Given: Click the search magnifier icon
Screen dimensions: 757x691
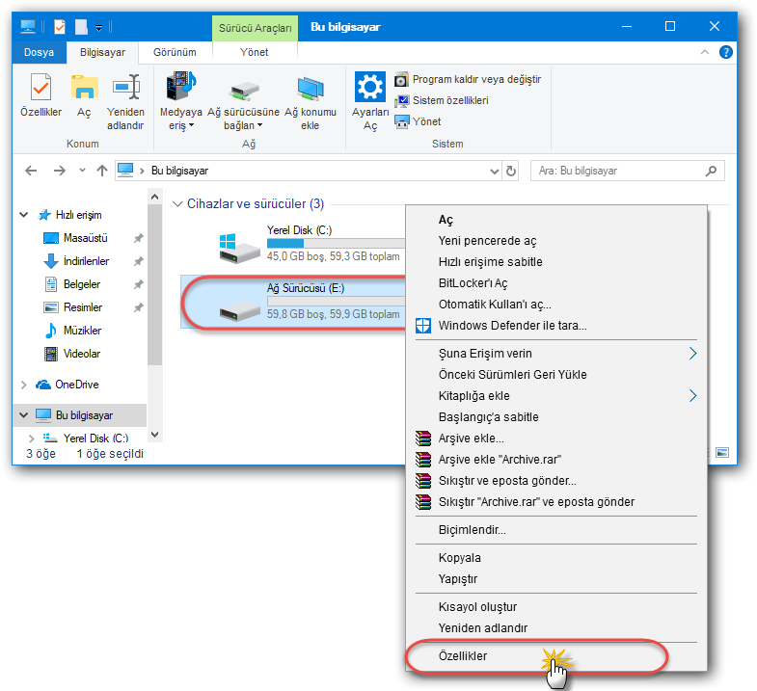Looking at the screenshot, I should (x=711, y=171).
